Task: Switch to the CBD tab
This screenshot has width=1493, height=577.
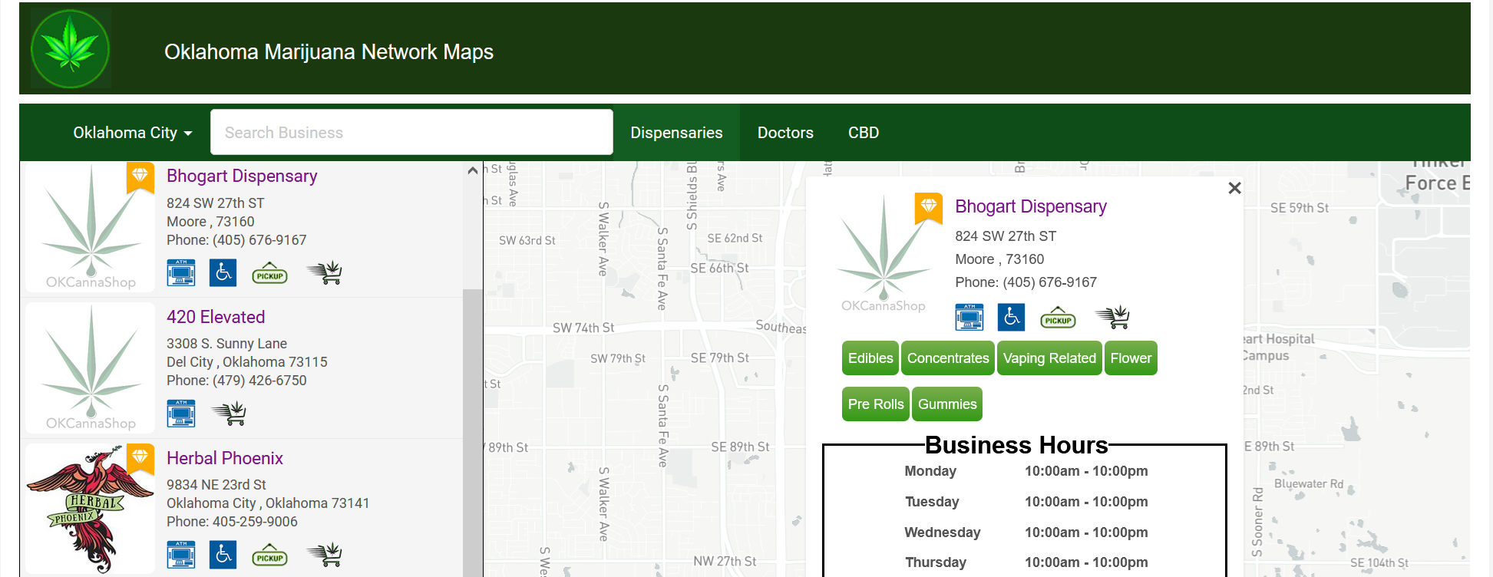Action: coord(864,133)
